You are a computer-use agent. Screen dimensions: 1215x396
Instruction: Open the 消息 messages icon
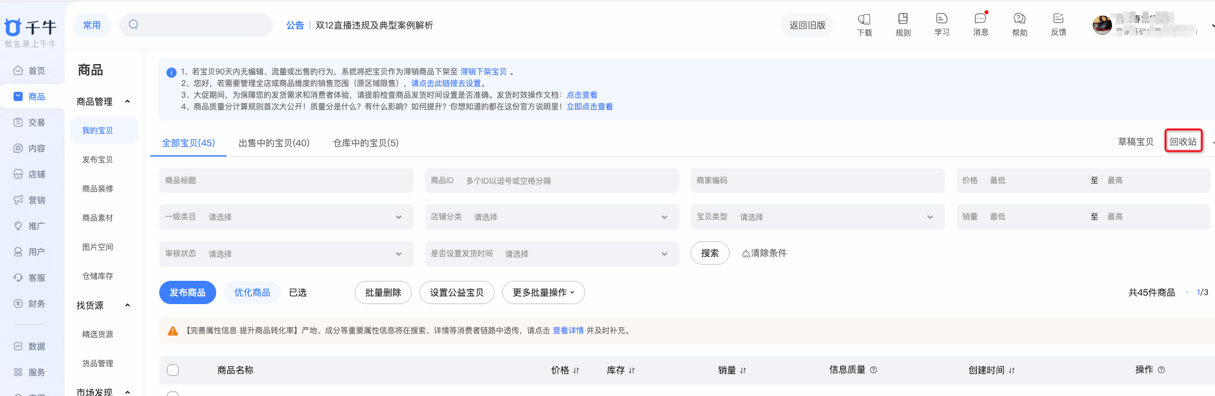pos(981,19)
